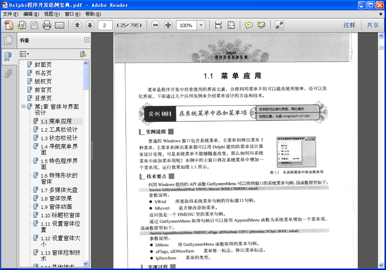Open the 编辑 menu
386x270 pixels.
[31, 14]
